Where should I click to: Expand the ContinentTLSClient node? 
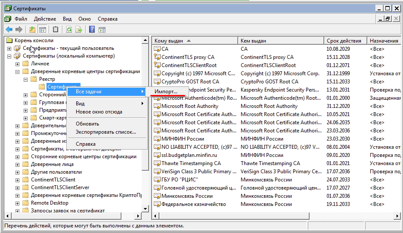pyautogui.click(x=18, y=180)
